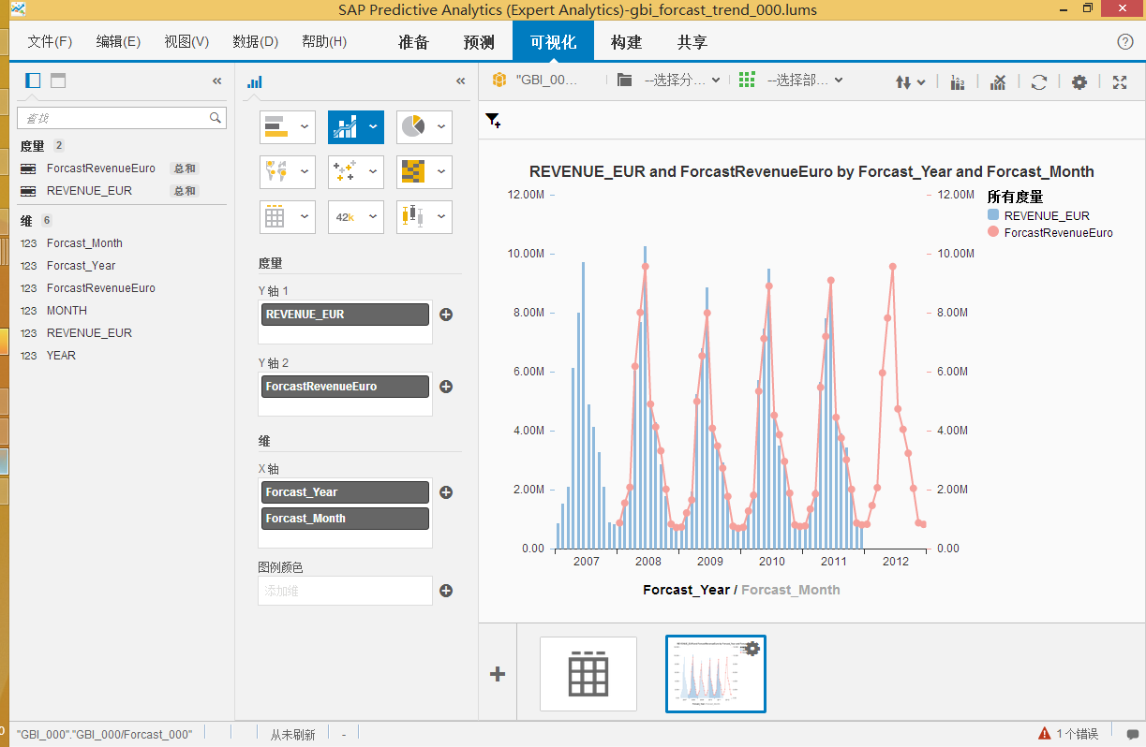Open the 编辑(E) menu
1146x747 pixels.
tap(118, 42)
